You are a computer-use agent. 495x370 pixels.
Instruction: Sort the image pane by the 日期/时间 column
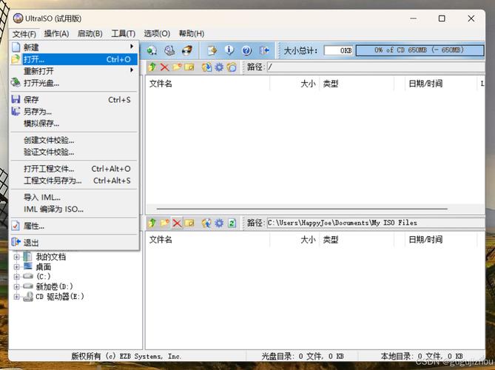coord(441,84)
